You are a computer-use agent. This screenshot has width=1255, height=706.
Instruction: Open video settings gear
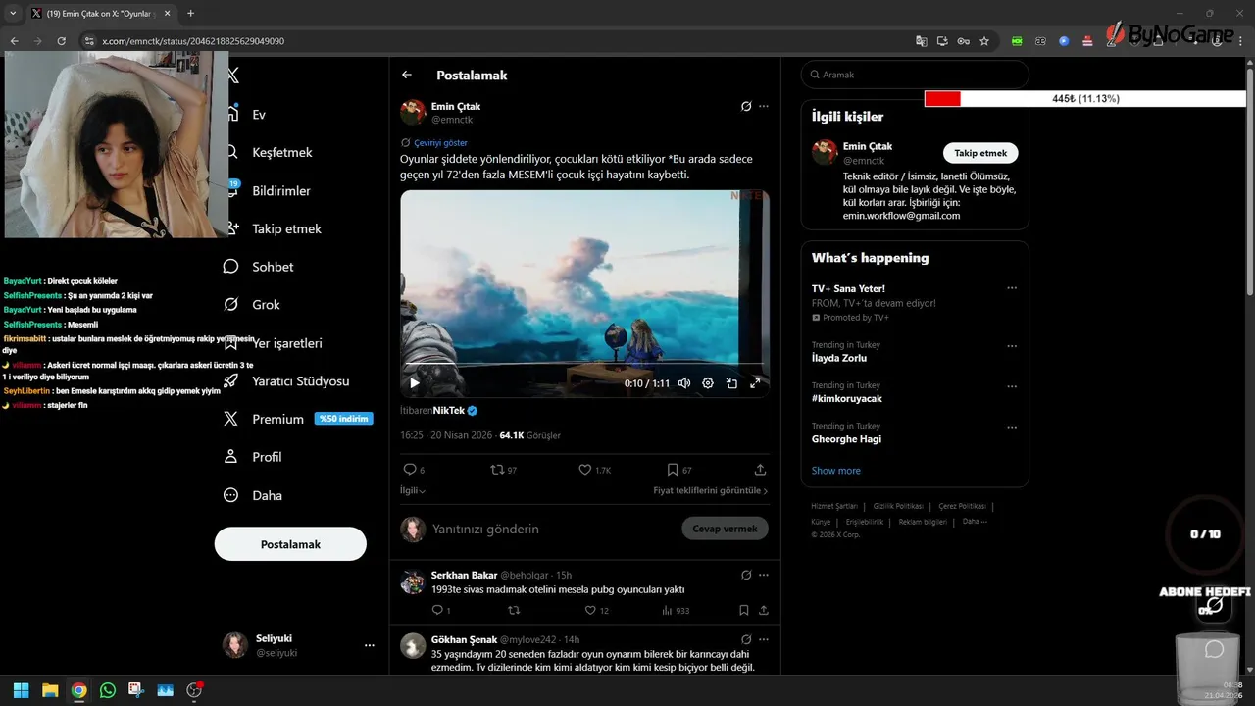click(x=708, y=383)
